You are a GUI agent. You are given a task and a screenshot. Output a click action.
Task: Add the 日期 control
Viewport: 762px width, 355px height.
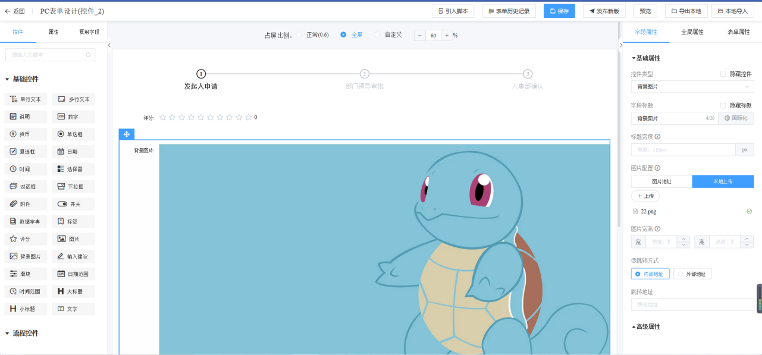click(x=73, y=152)
